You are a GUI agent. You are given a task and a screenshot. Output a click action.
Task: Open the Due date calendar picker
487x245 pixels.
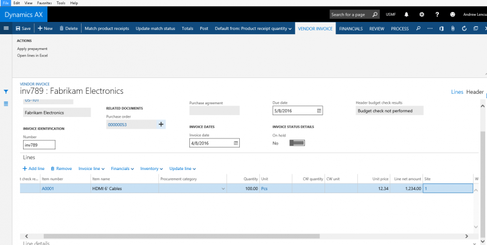[x=319, y=111]
